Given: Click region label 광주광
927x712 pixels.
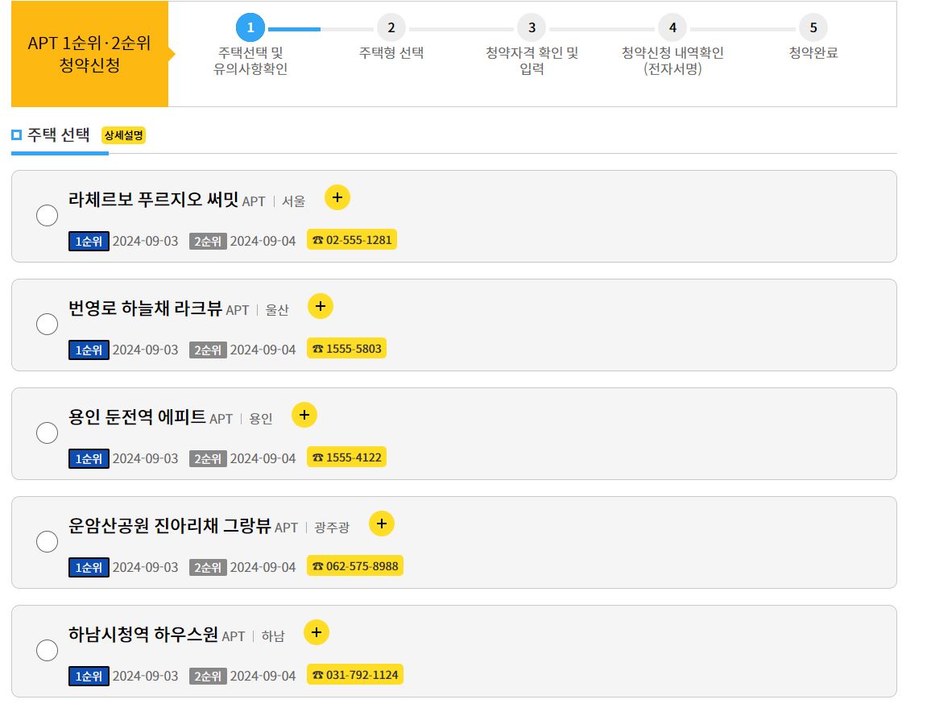Looking at the screenshot, I should tap(332, 528).
